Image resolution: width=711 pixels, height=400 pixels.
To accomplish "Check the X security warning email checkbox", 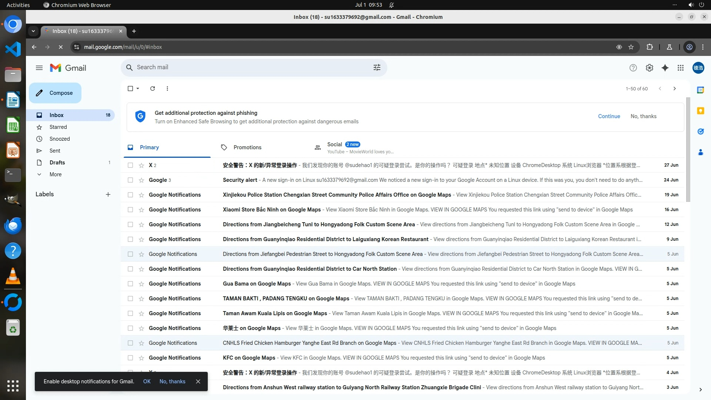I will tap(130, 166).
